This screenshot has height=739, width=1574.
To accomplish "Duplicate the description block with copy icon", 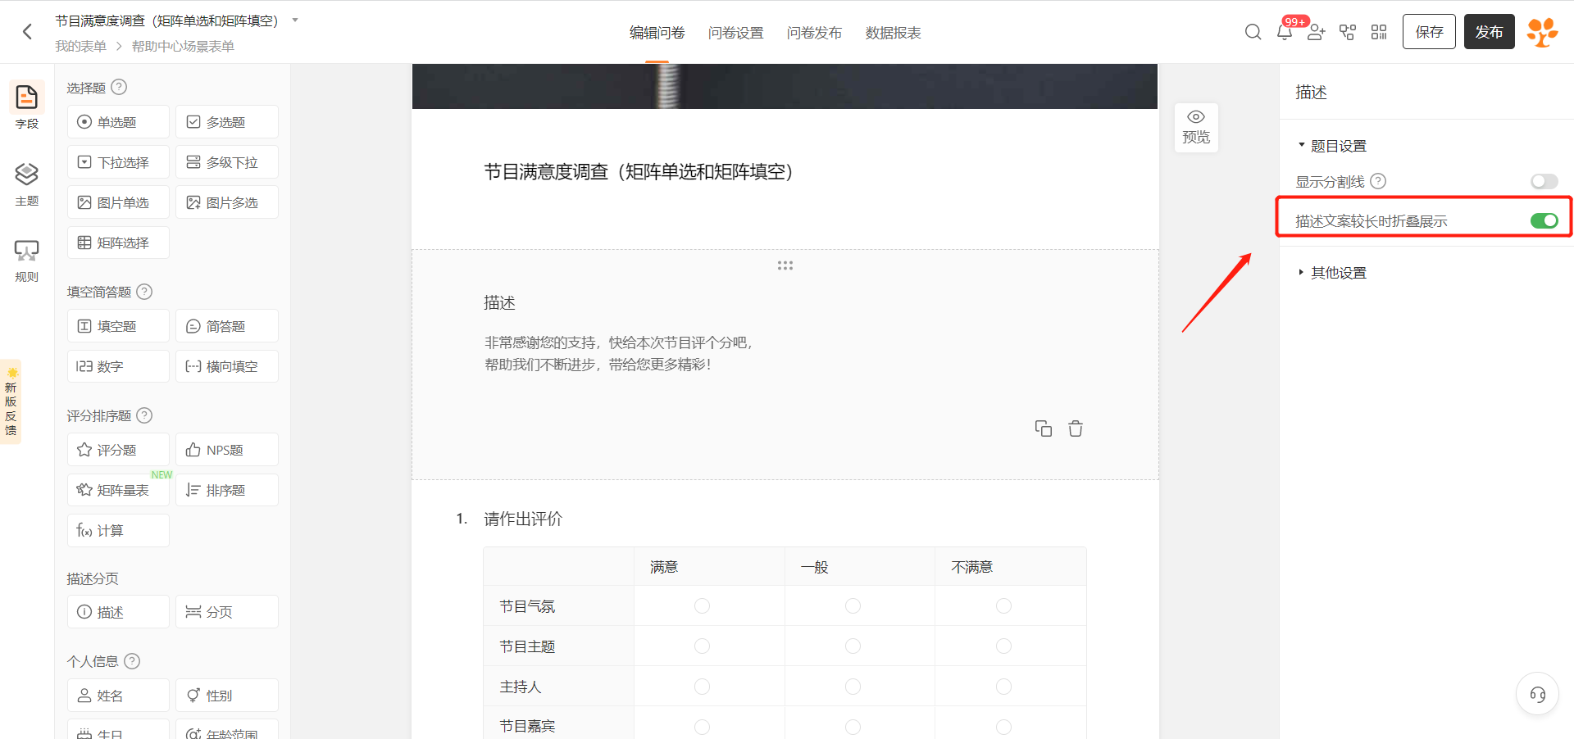I will pyautogui.click(x=1043, y=428).
